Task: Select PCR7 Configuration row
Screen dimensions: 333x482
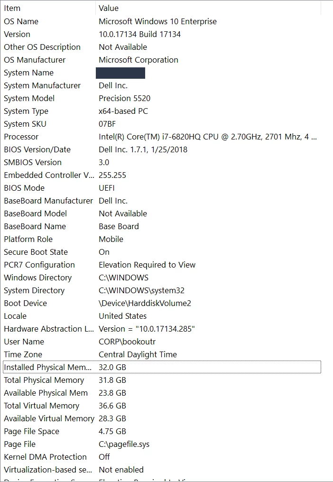Action: [162, 265]
